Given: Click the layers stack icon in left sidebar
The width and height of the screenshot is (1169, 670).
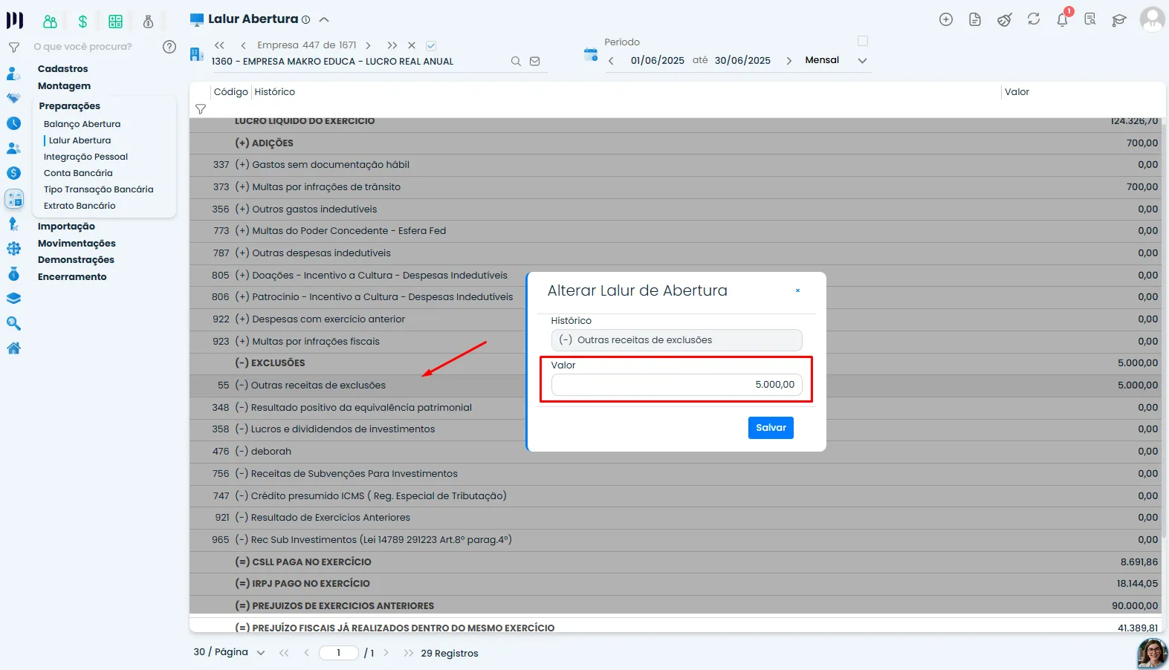Looking at the screenshot, I should click(x=13, y=299).
